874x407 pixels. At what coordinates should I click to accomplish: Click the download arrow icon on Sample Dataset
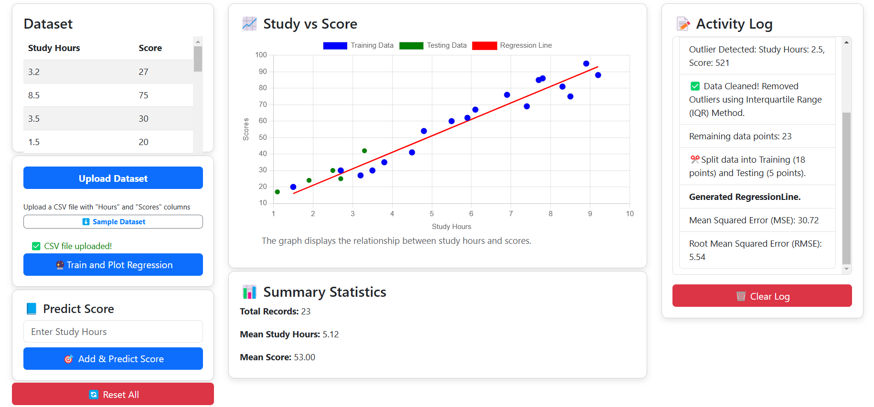point(86,222)
